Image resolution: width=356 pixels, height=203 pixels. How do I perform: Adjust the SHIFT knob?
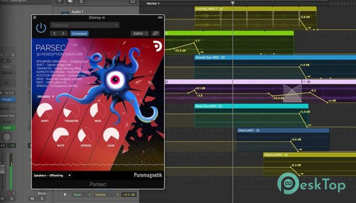tap(45, 111)
